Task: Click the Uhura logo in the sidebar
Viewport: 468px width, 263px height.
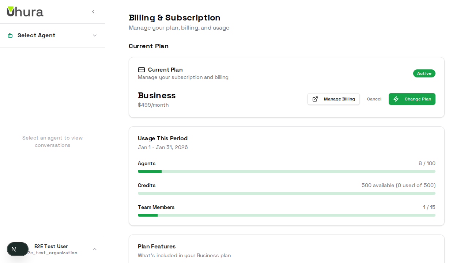Action: tap(25, 12)
